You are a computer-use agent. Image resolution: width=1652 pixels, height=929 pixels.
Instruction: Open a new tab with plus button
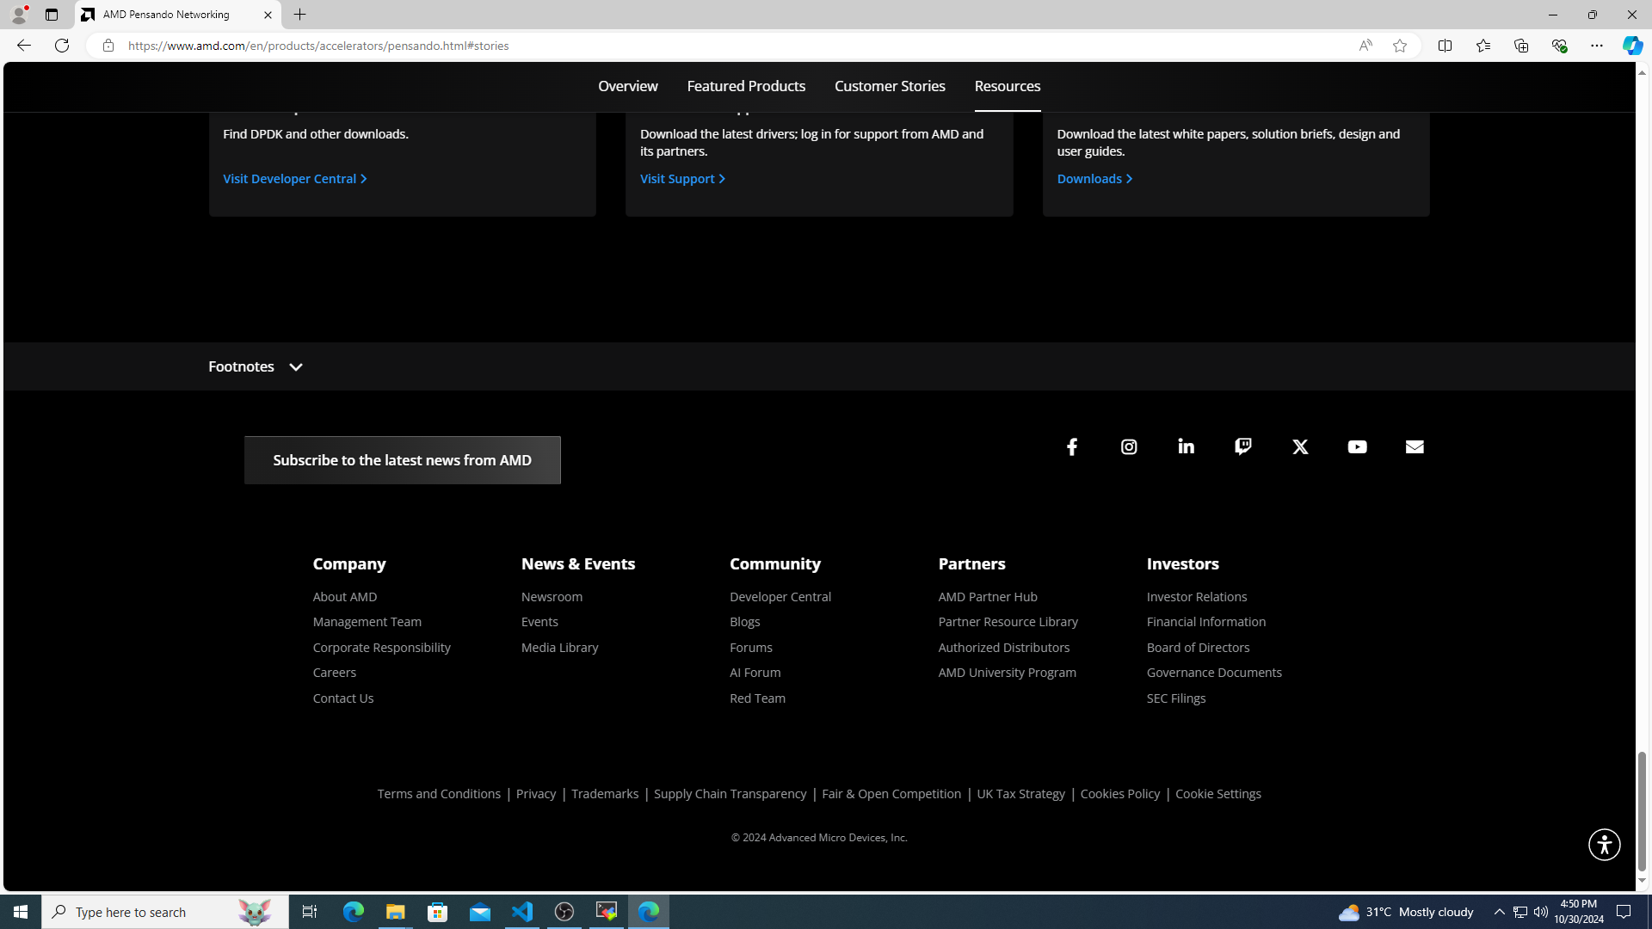299,15
